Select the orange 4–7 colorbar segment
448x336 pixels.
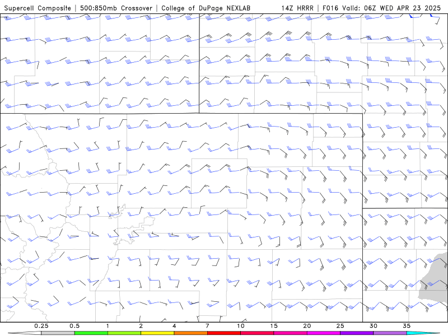[190, 333]
